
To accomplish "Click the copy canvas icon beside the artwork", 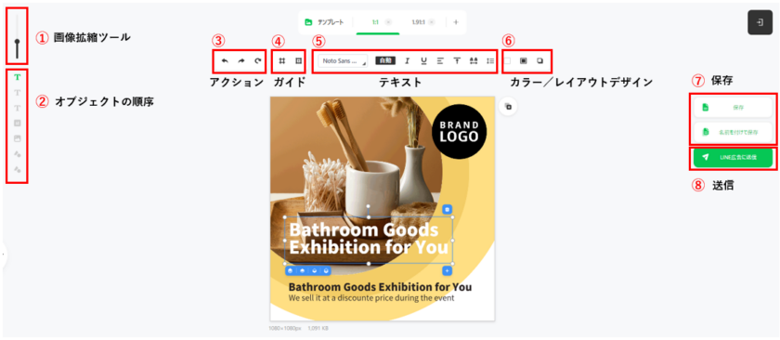I will point(509,107).
